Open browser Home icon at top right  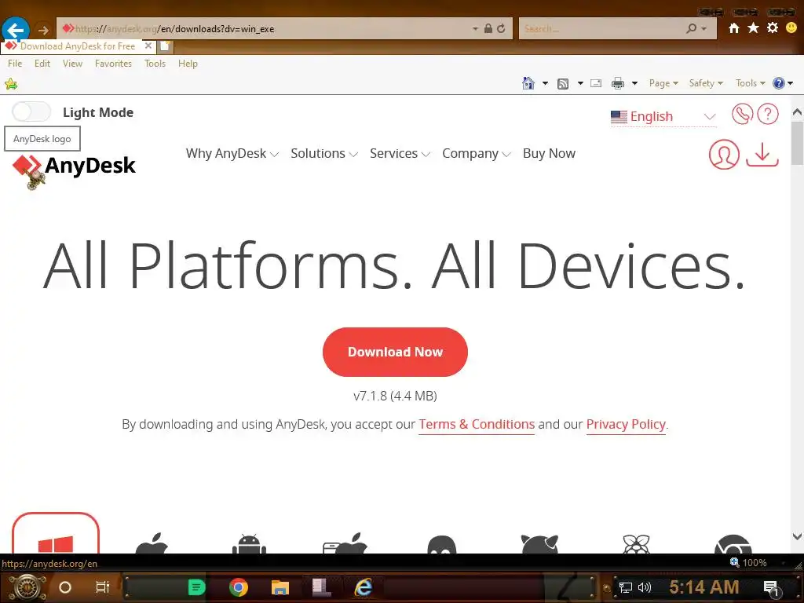(734, 28)
